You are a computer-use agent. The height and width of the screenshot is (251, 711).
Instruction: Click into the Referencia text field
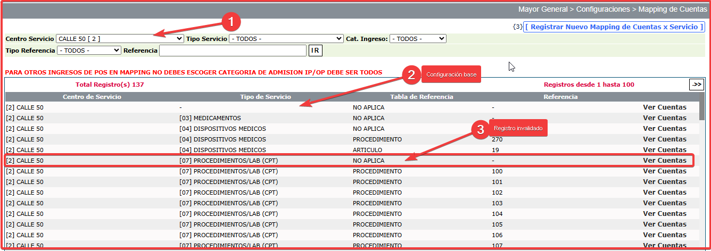tap(233, 51)
